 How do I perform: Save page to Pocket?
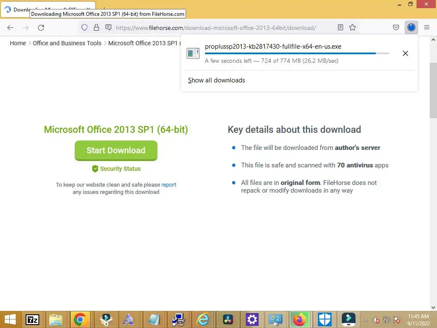[x=396, y=27]
